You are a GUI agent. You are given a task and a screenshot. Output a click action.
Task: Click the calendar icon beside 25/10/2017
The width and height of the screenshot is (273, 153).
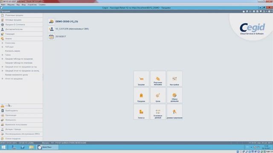click(51, 37)
